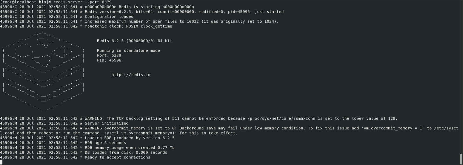Click the 'RDB memory usage when created' line
Screen dimensions: 463x165
pyautogui.click(x=87, y=147)
